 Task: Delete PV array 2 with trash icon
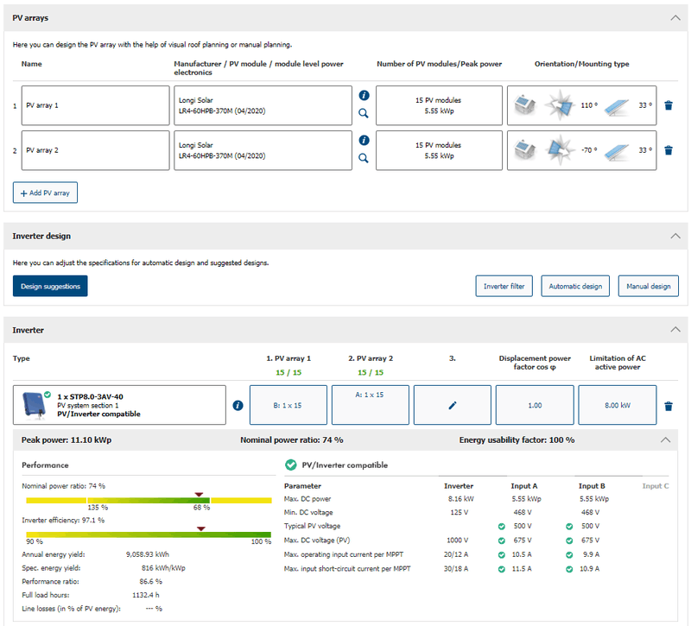pos(668,150)
